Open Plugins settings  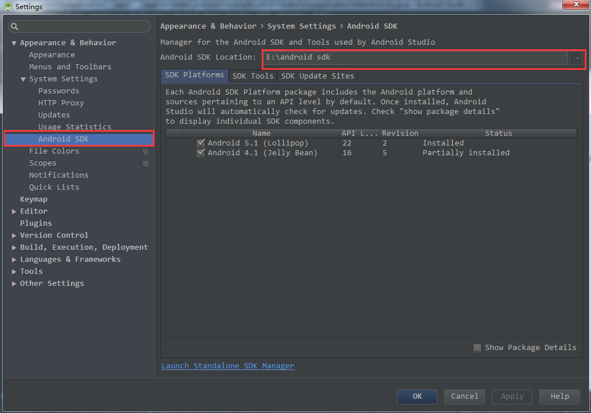click(x=36, y=223)
